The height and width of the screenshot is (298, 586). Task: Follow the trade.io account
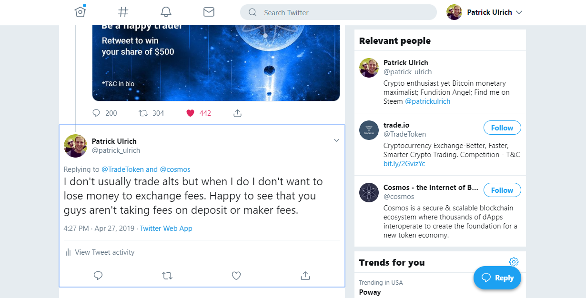[x=502, y=128]
